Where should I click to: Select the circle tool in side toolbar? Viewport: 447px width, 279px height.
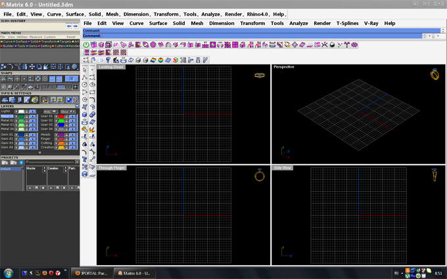pos(84,85)
